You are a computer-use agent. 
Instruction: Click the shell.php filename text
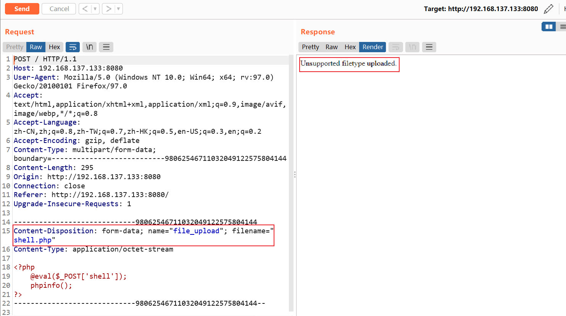coord(33,240)
